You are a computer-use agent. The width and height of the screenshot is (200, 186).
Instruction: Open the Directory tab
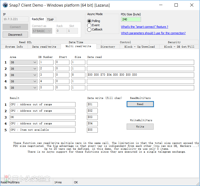click(108, 47)
